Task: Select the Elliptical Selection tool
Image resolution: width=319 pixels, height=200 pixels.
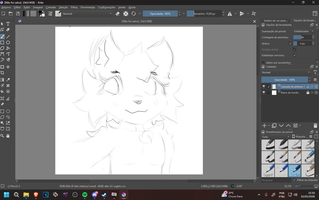Action: [8, 111]
